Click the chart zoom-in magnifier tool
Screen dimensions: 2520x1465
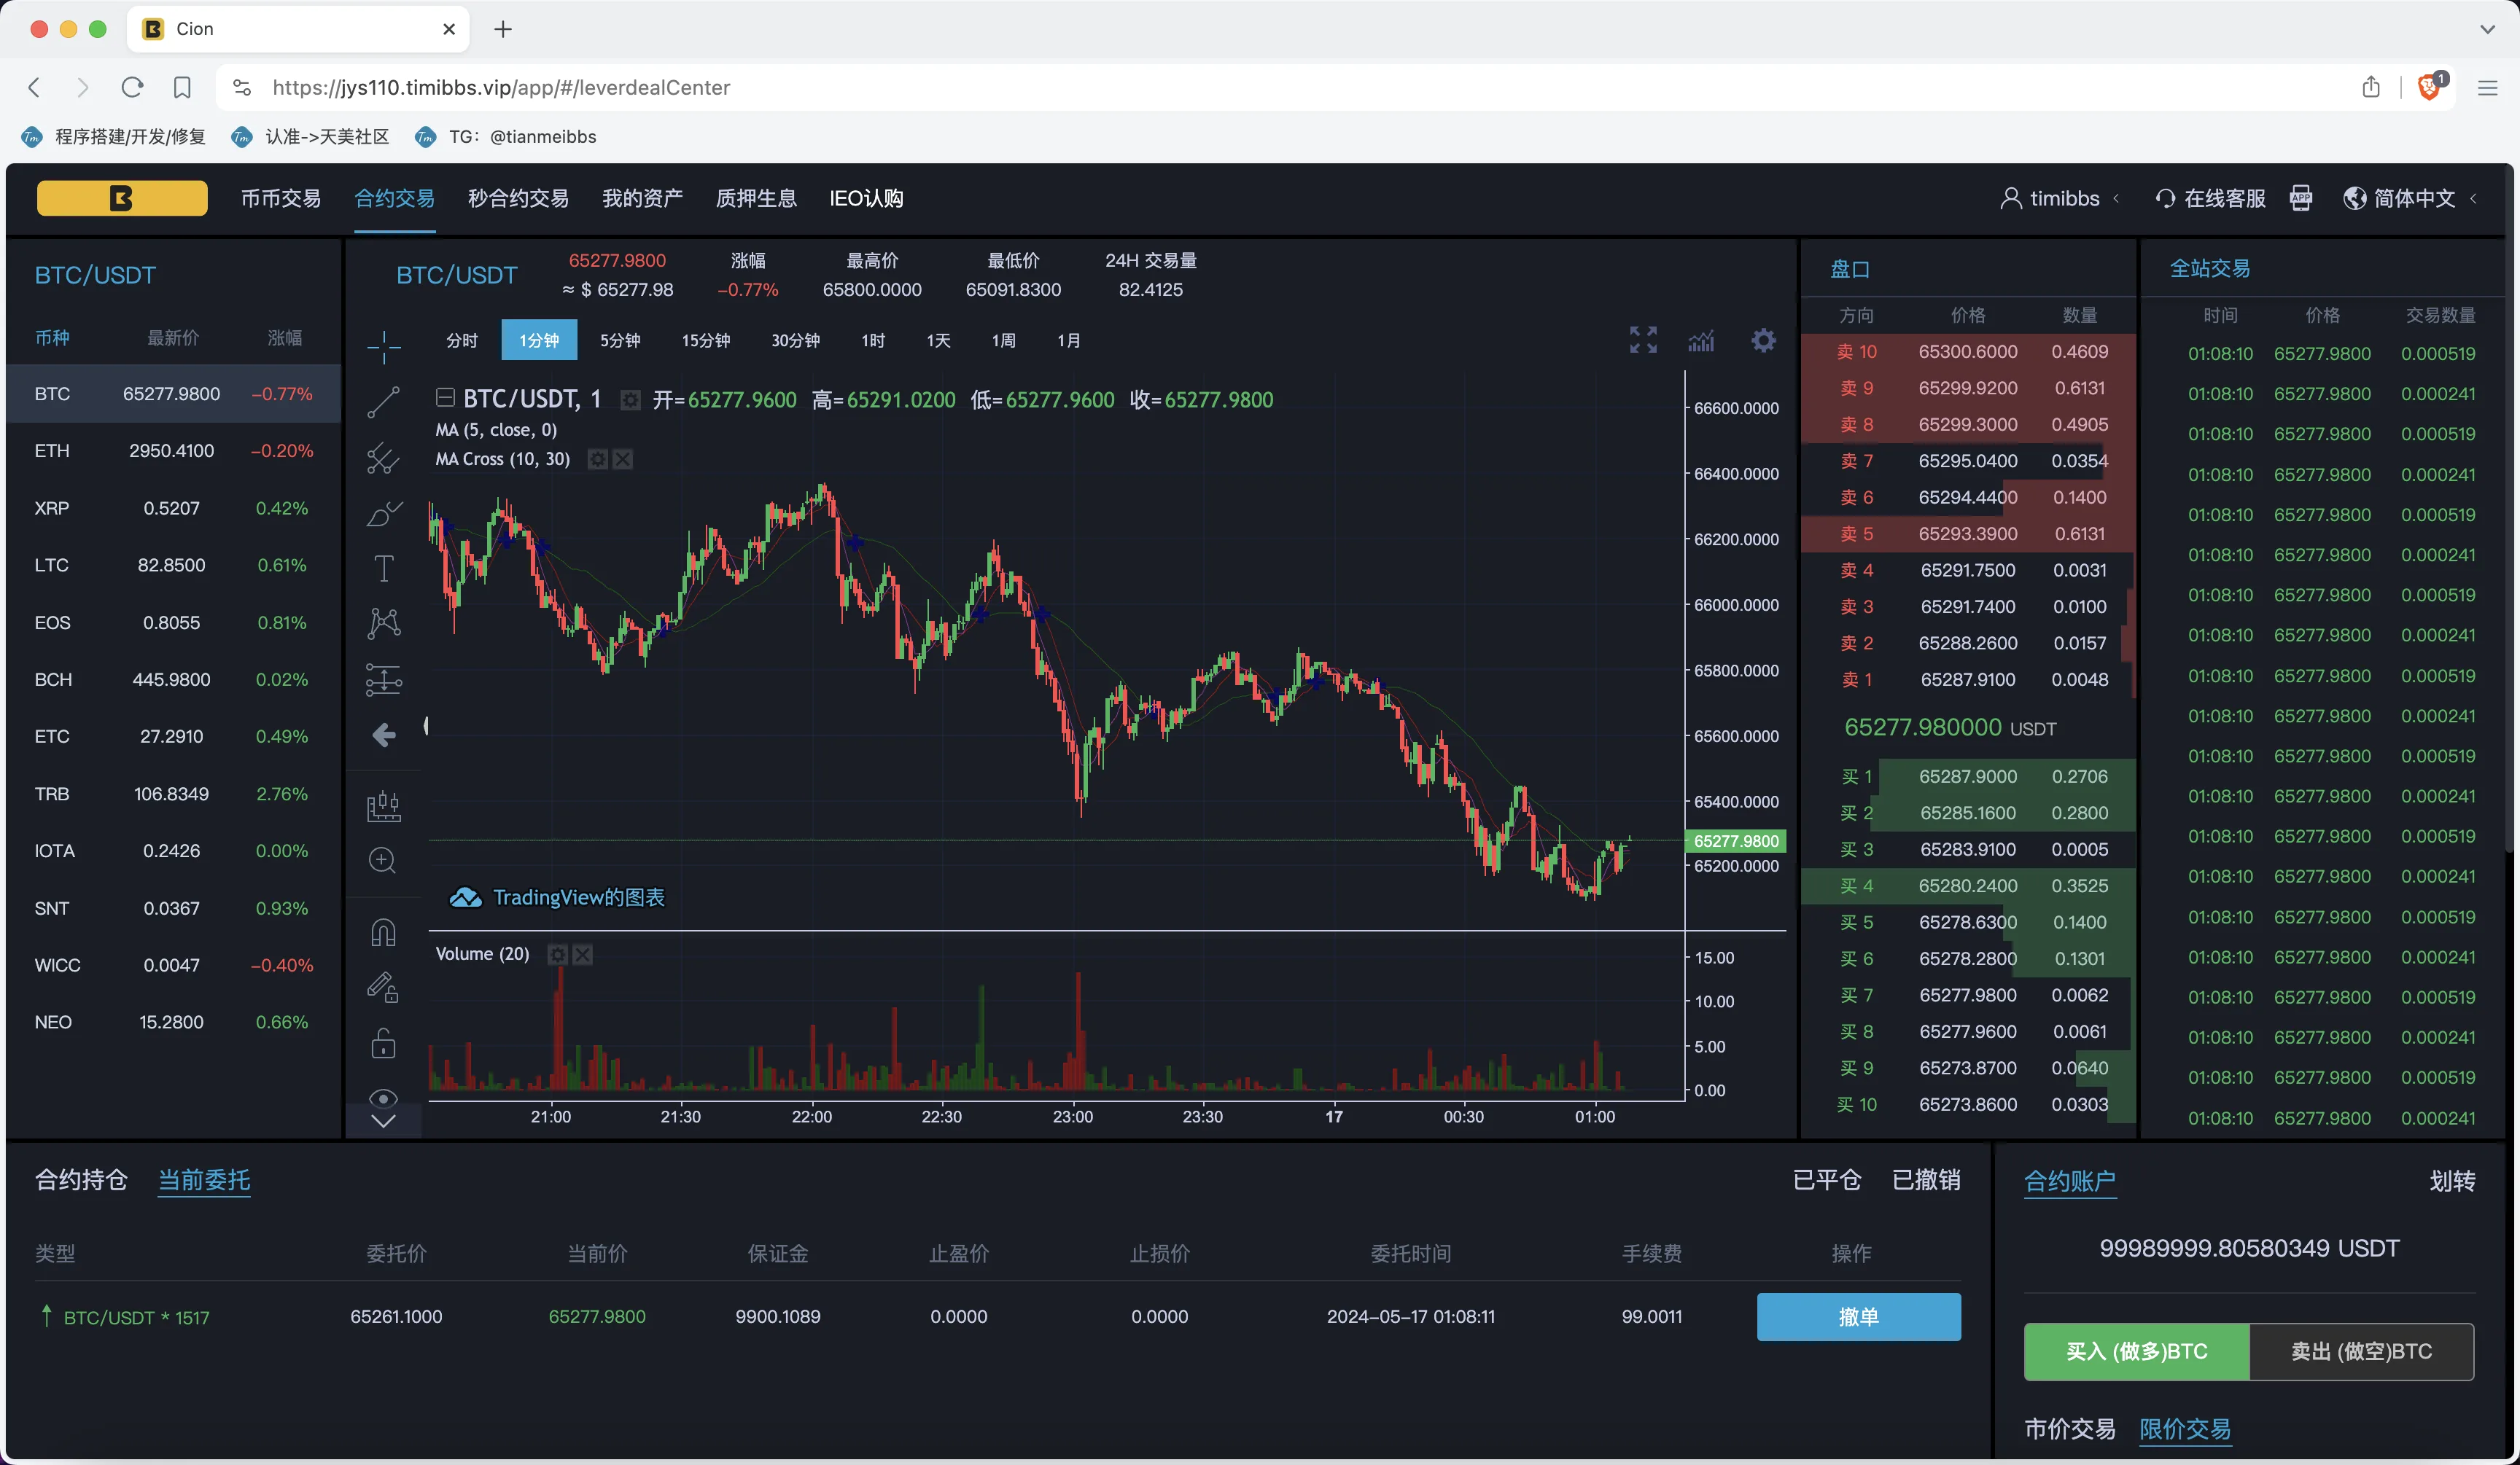pyautogui.click(x=383, y=859)
